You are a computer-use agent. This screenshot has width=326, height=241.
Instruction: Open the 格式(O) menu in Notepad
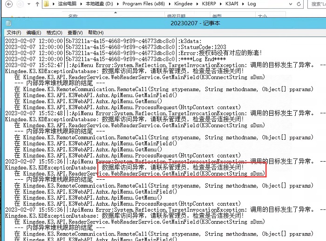[54, 33]
